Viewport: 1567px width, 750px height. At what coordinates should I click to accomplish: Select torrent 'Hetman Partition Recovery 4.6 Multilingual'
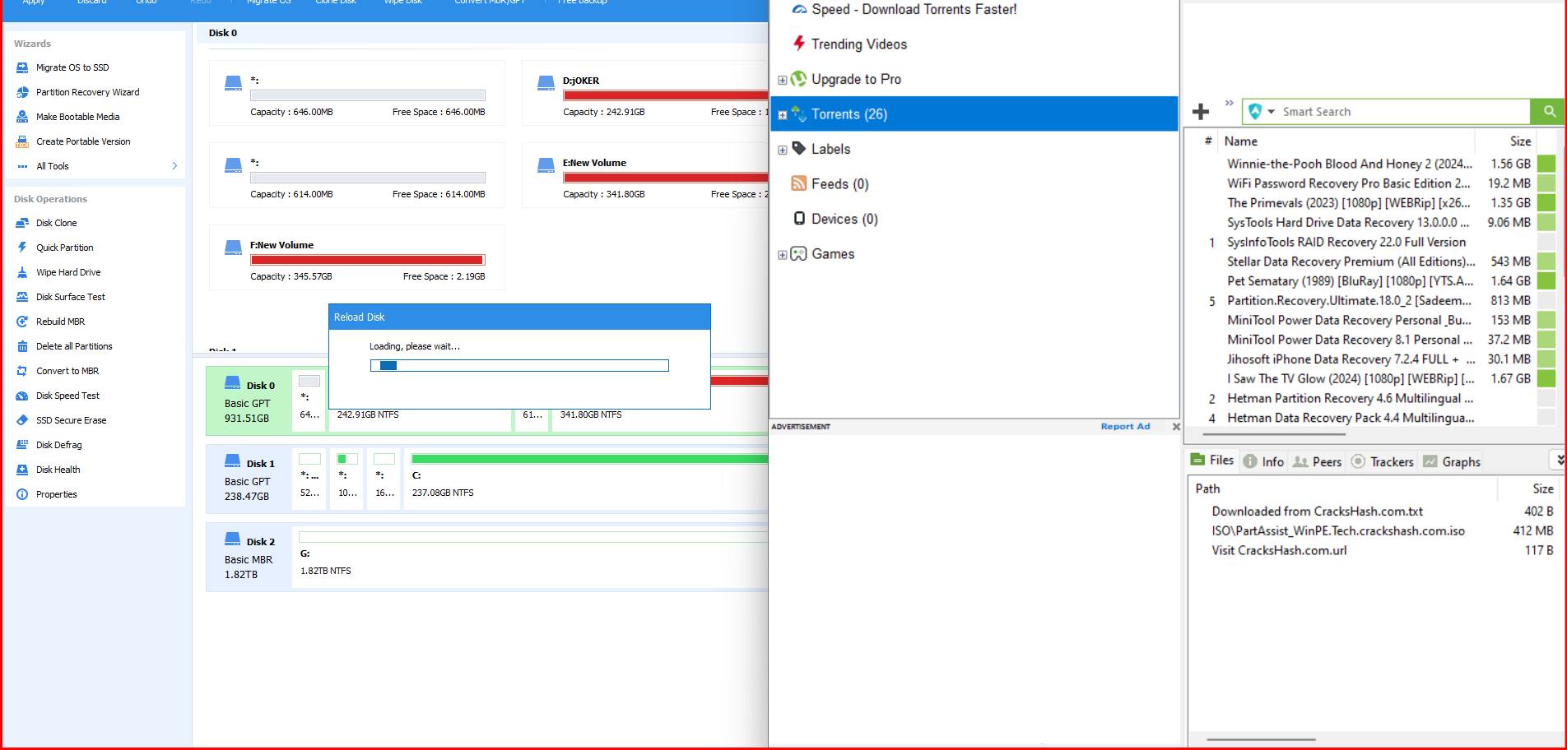1350,399
